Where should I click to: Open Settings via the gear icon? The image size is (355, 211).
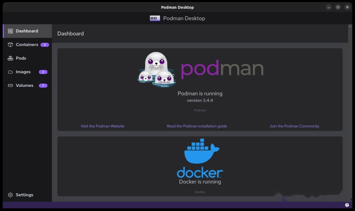(10, 195)
